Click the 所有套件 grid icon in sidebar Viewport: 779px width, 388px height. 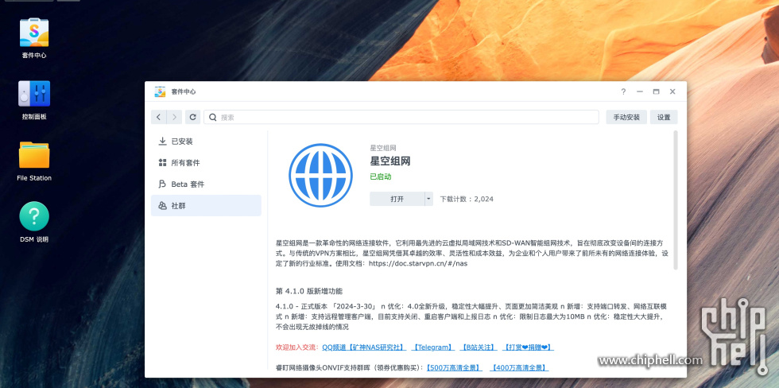pos(162,162)
